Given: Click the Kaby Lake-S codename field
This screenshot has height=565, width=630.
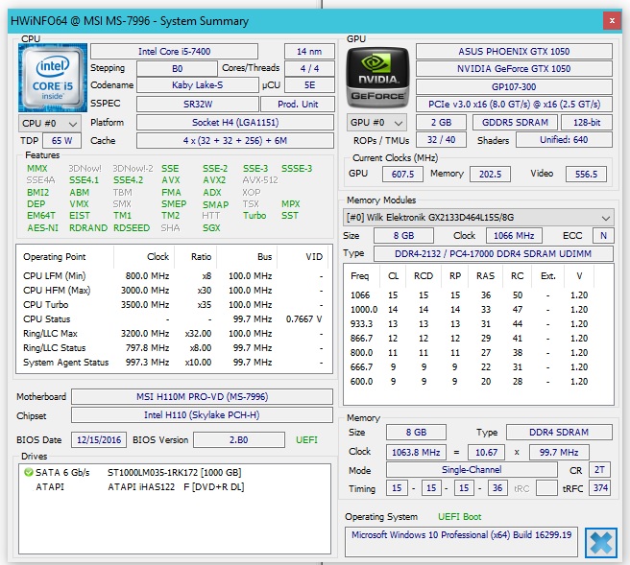Looking at the screenshot, I should pos(197,85).
